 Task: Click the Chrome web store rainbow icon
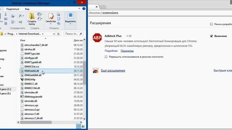(x=96, y=70)
